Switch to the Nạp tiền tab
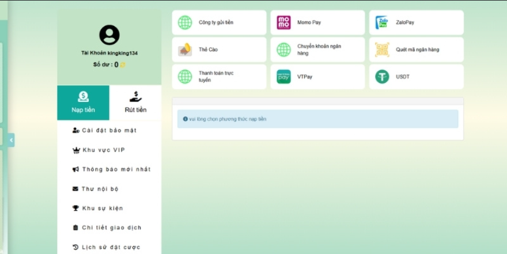 click(x=84, y=103)
